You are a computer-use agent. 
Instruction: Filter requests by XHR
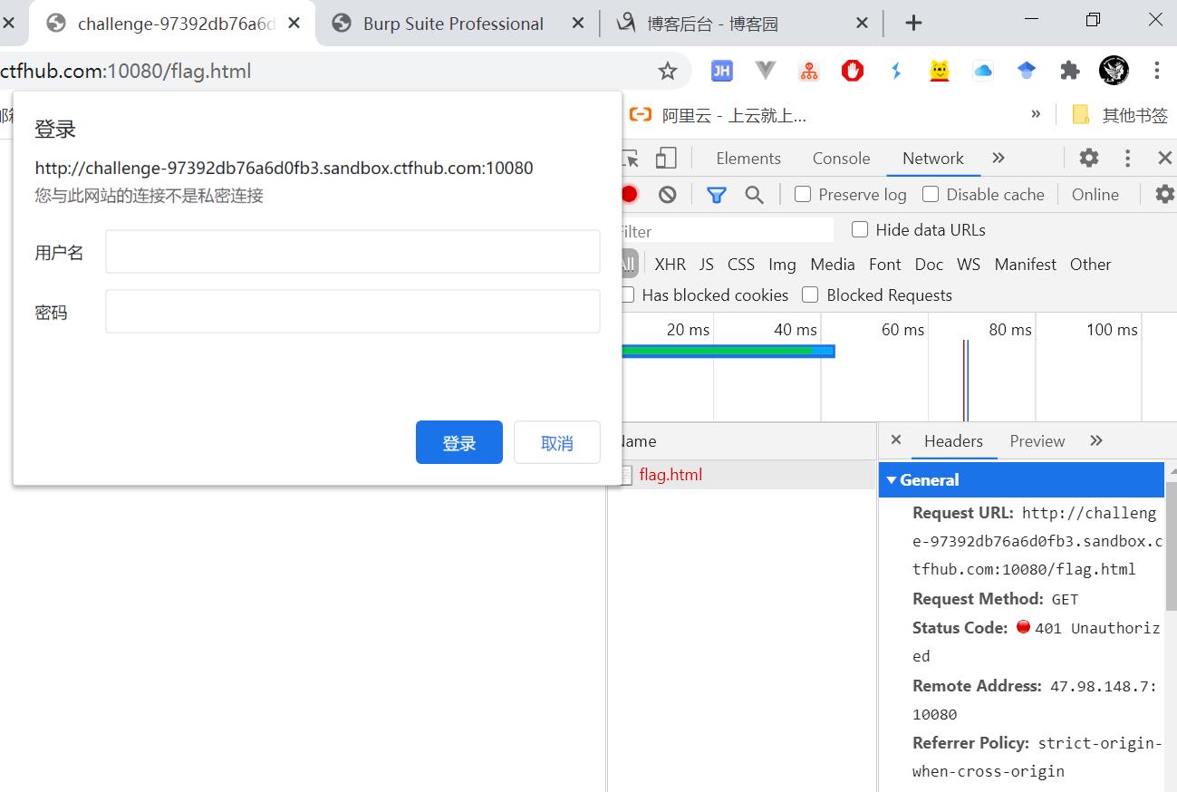tap(670, 264)
